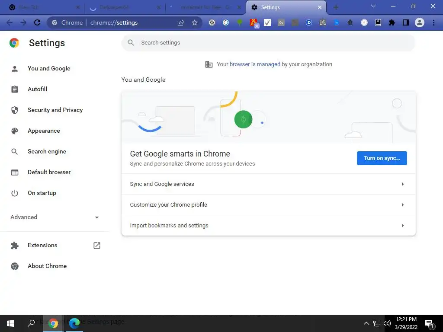Open the notification center icon

pos(429,323)
